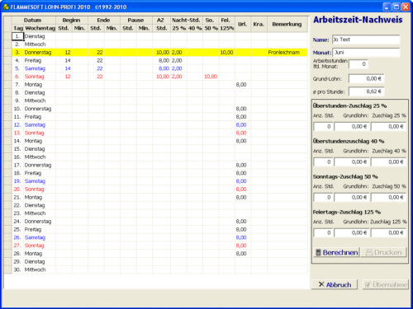Click Anz. Std. field under Überstundenzuschlag 40 %

pyautogui.click(x=323, y=162)
